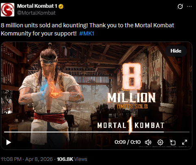Click the gold verified badge
Image resolution: width=196 pixels, height=165 pixels.
[61, 6]
